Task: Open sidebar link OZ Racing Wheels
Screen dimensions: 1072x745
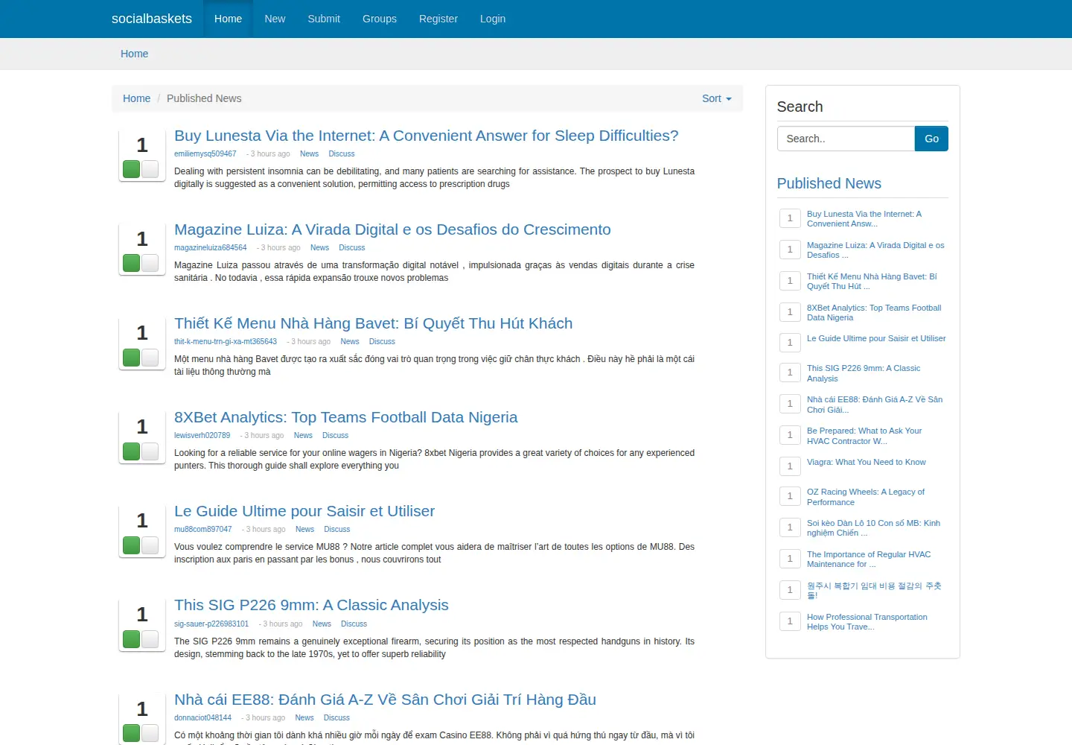Action: point(866,497)
